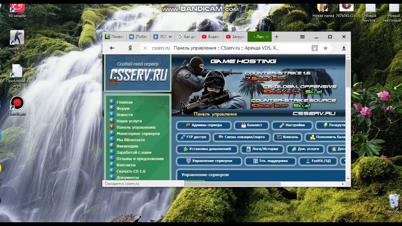The height and width of the screenshot is (226, 402).
Task: Click the horizontal scrollbar right arrow
Action: 343,184
